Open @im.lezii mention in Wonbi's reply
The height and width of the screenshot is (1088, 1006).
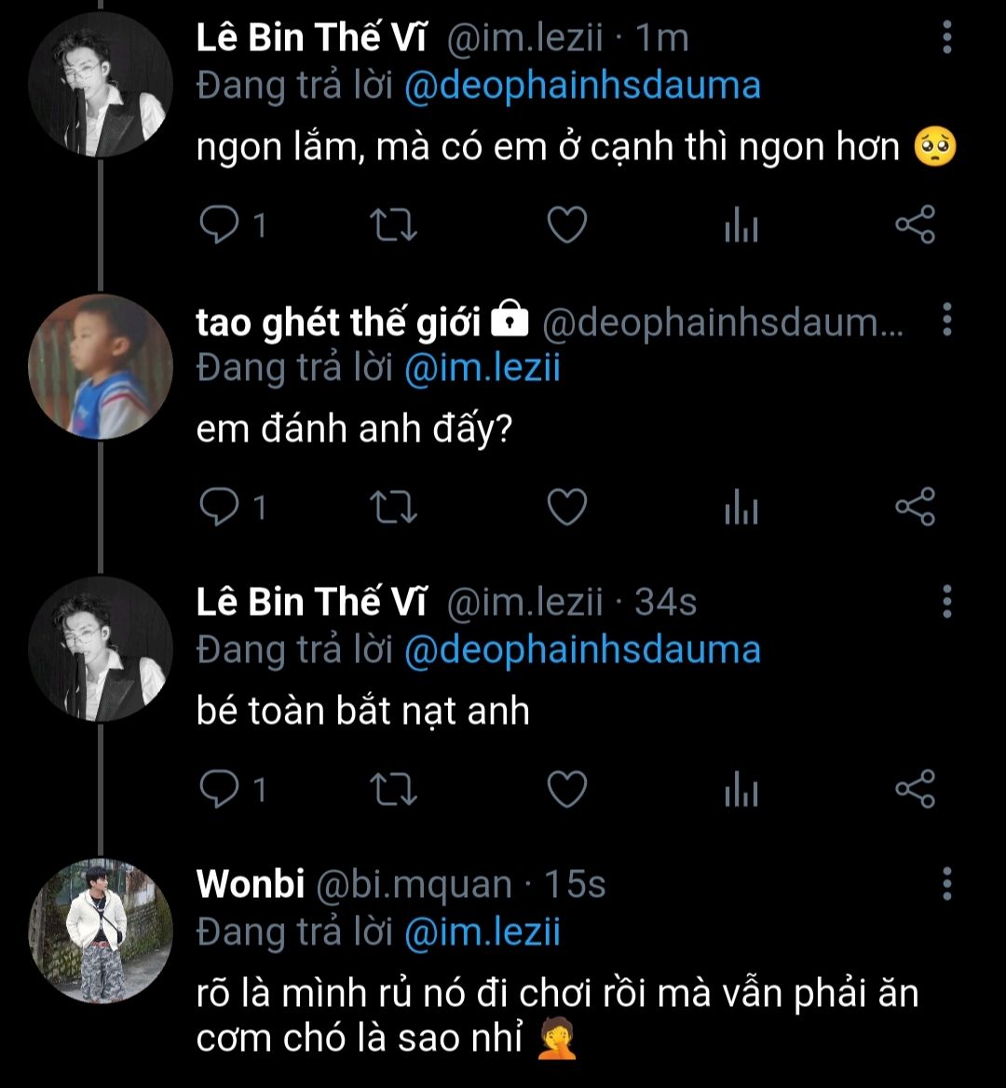[482, 931]
